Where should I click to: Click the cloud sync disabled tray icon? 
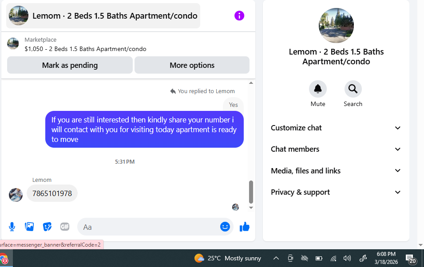pos(305,259)
